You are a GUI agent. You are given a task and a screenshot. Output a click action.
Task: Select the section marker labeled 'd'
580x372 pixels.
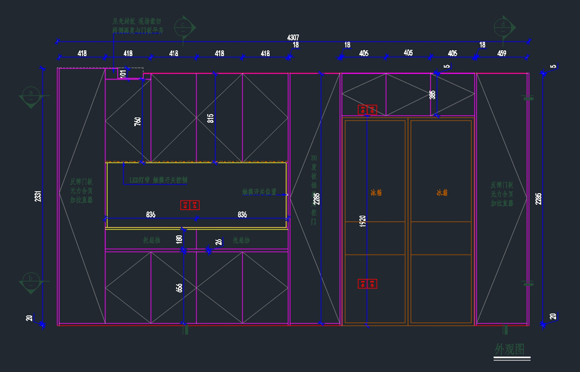(x=503, y=25)
